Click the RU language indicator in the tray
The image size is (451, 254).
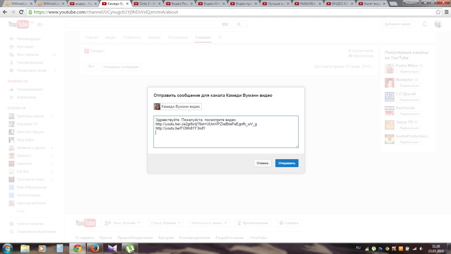point(358,248)
